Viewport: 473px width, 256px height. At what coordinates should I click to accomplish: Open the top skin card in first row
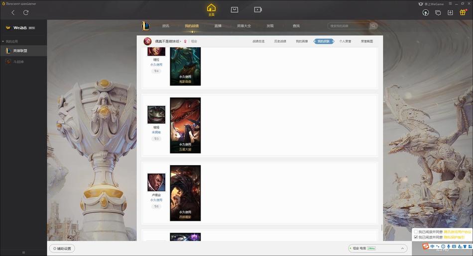(185, 66)
